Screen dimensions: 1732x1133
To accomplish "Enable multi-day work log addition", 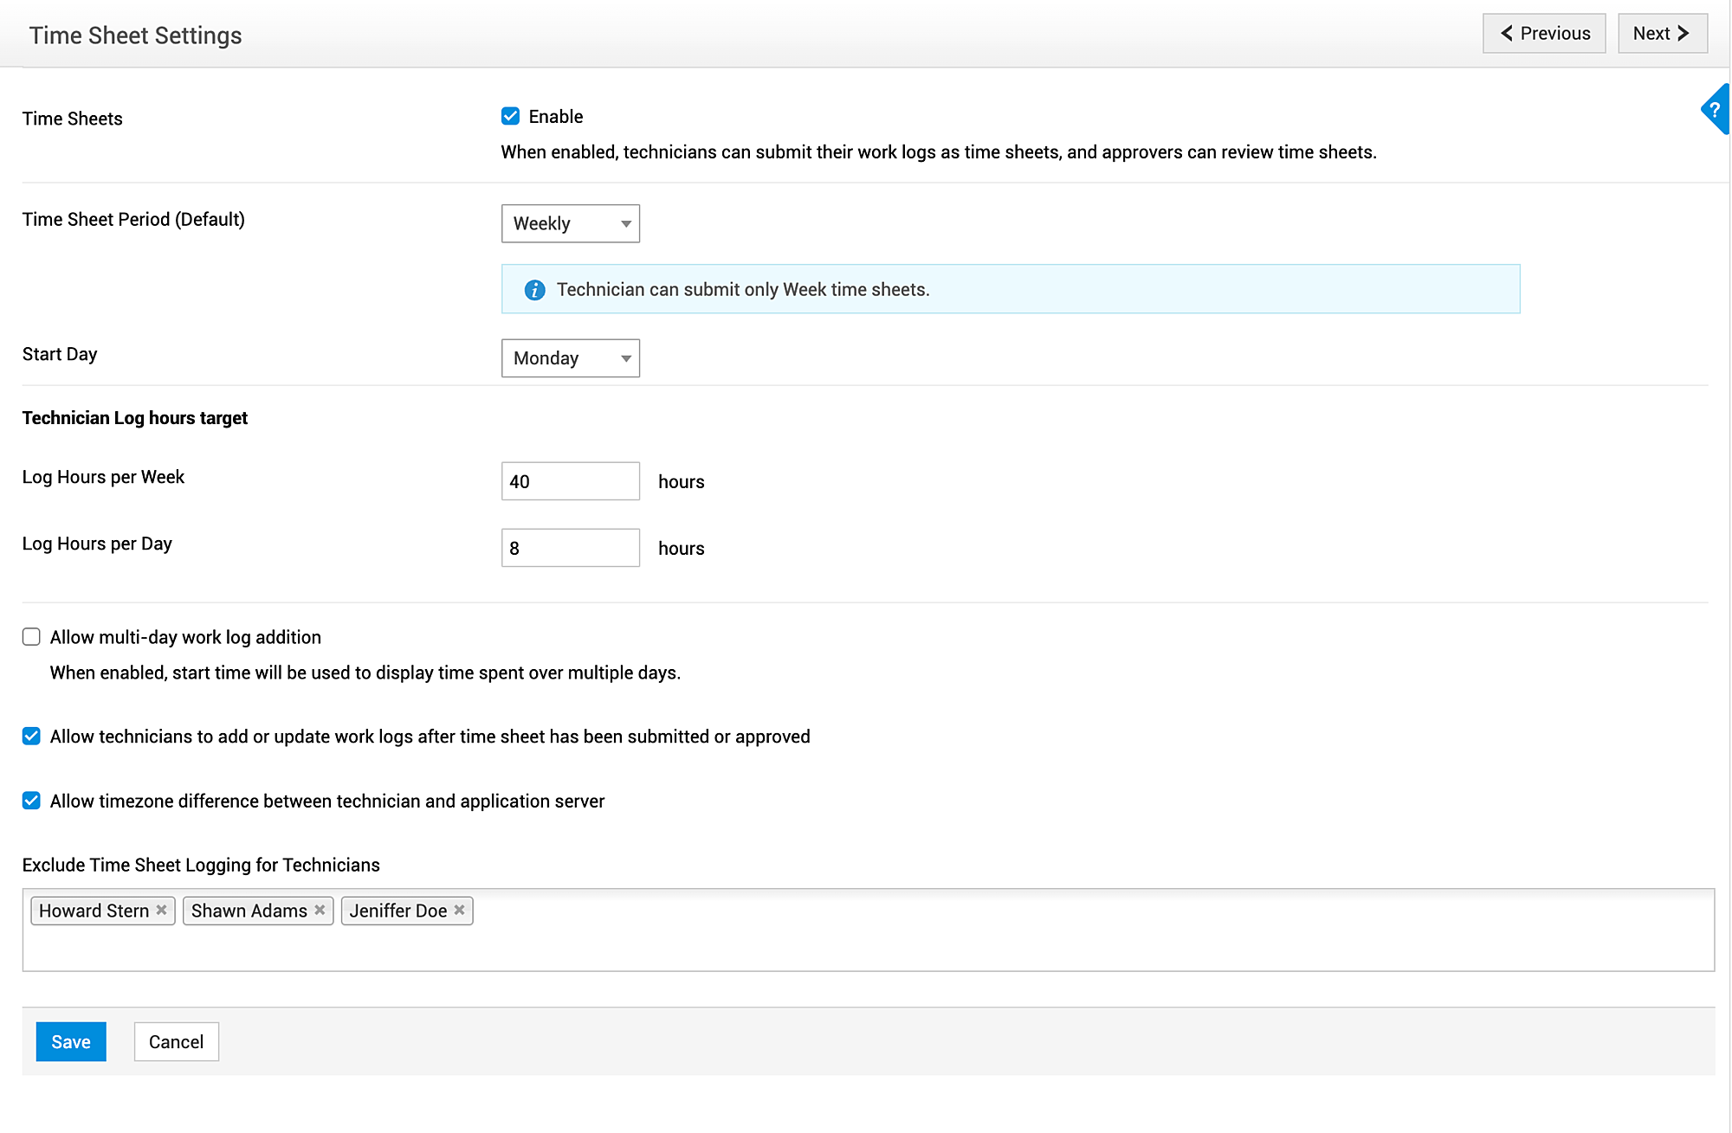I will click(31, 637).
